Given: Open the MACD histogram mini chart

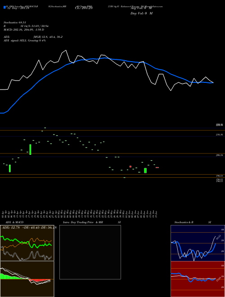Looking at the screenshot, I should pos(27,279).
